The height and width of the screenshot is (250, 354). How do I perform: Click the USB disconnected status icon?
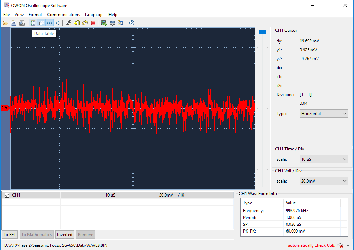point(340,245)
